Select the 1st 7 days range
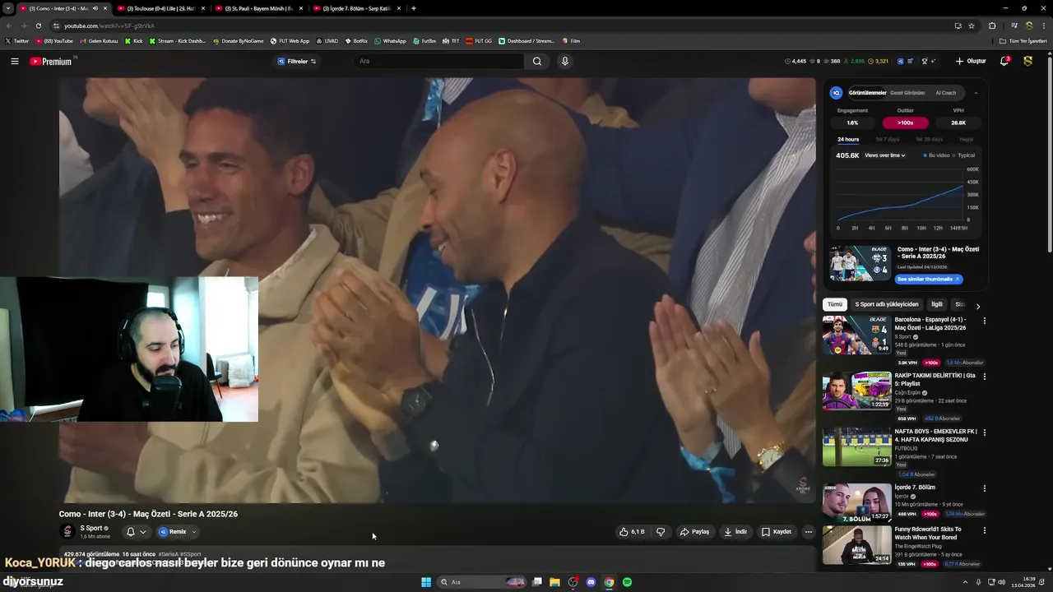 (x=888, y=140)
